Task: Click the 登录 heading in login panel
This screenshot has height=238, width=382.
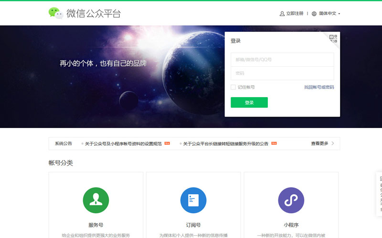Action: [x=235, y=41]
